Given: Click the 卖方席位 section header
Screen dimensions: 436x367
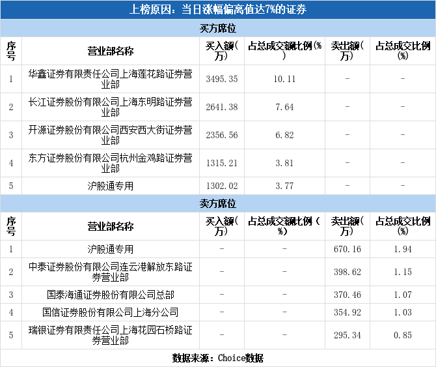Looking at the screenshot, I should click(218, 203).
